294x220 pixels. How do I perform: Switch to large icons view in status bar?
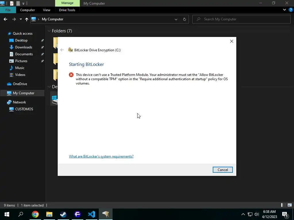290,205
